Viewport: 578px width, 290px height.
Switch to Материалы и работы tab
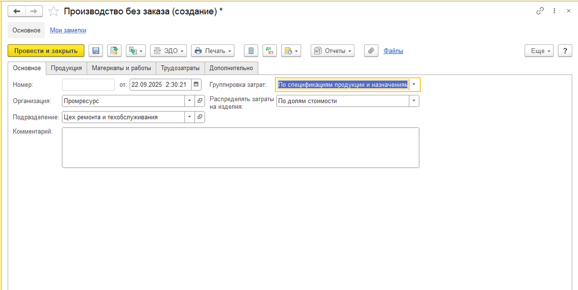pyautogui.click(x=121, y=68)
